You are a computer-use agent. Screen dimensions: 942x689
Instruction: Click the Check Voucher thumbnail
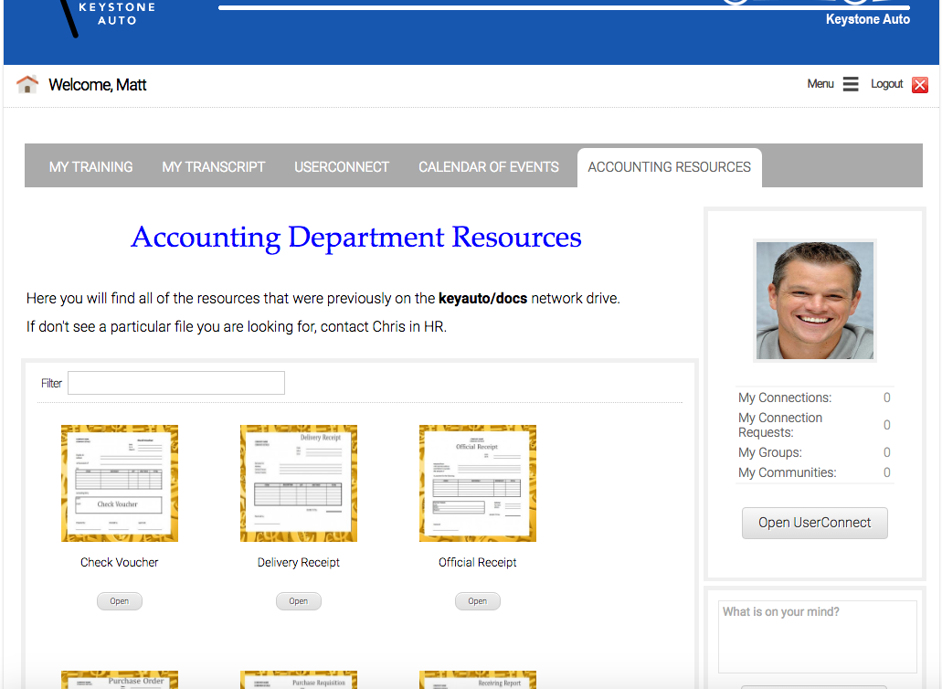[x=120, y=483]
